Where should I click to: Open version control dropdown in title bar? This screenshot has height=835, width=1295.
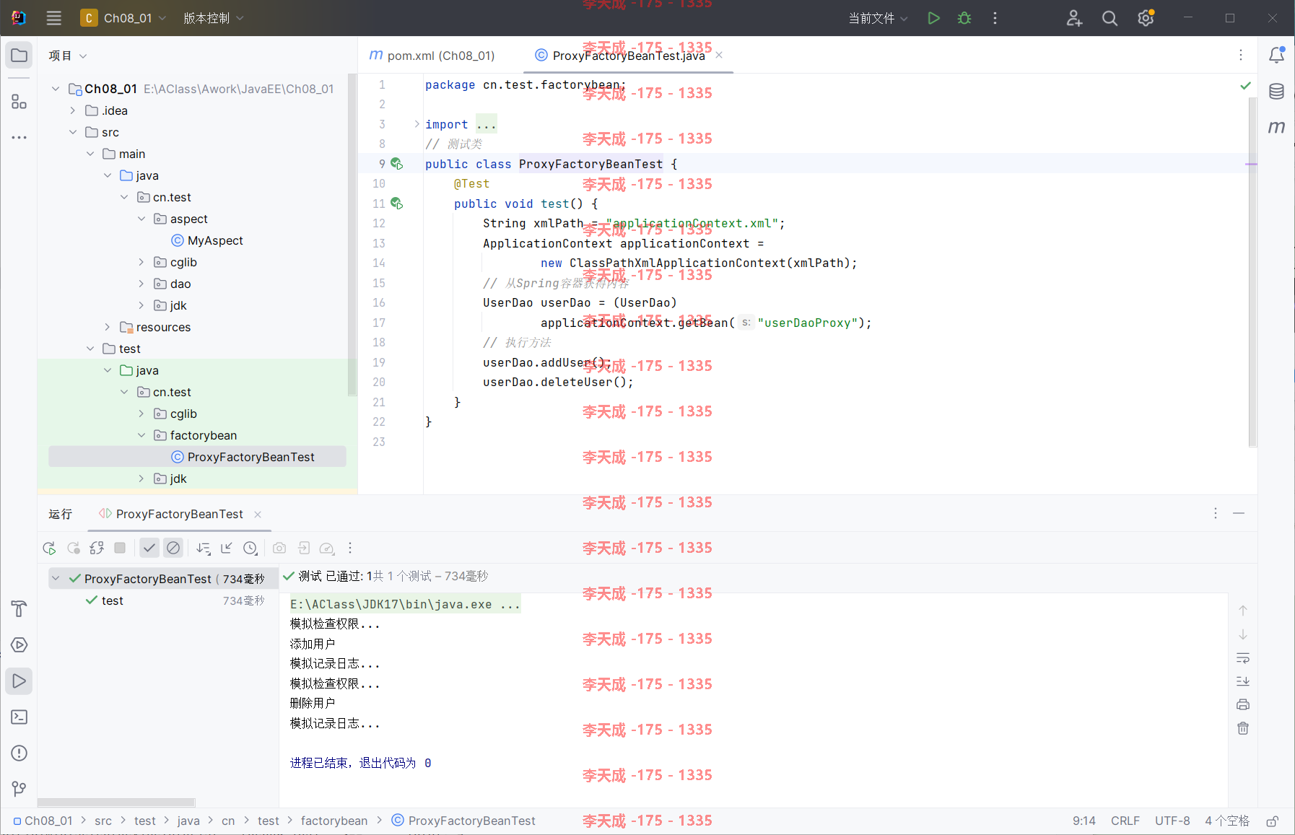click(214, 18)
